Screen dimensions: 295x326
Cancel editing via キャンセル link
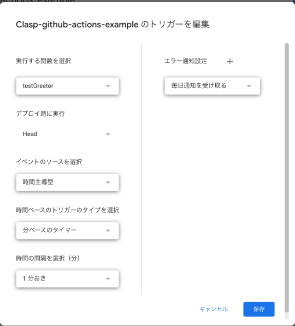[213, 309]
